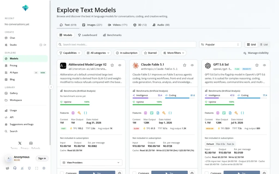Click vision image icon on GPT 5.6 Sol card
This screenshot has width=279, height=174.
(224, 113)
